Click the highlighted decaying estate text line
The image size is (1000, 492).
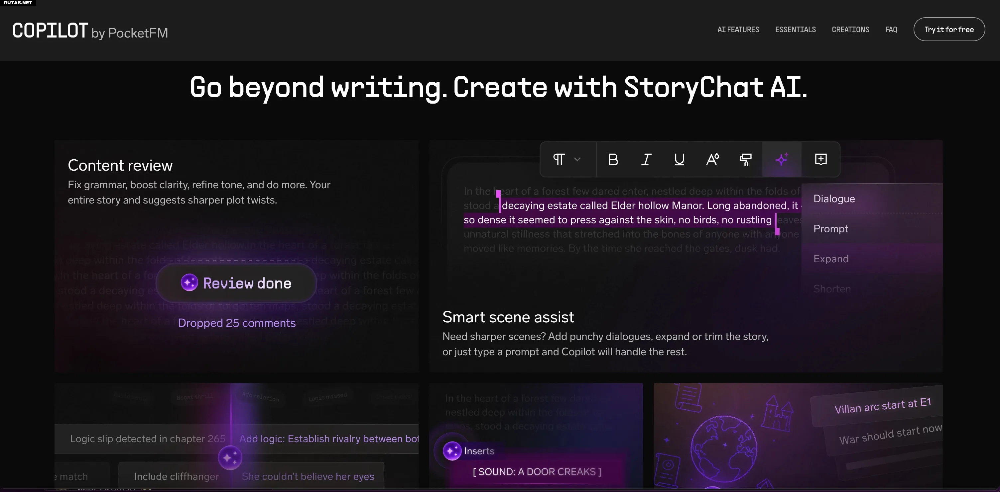pyautogui.click(x=650, y=205)
